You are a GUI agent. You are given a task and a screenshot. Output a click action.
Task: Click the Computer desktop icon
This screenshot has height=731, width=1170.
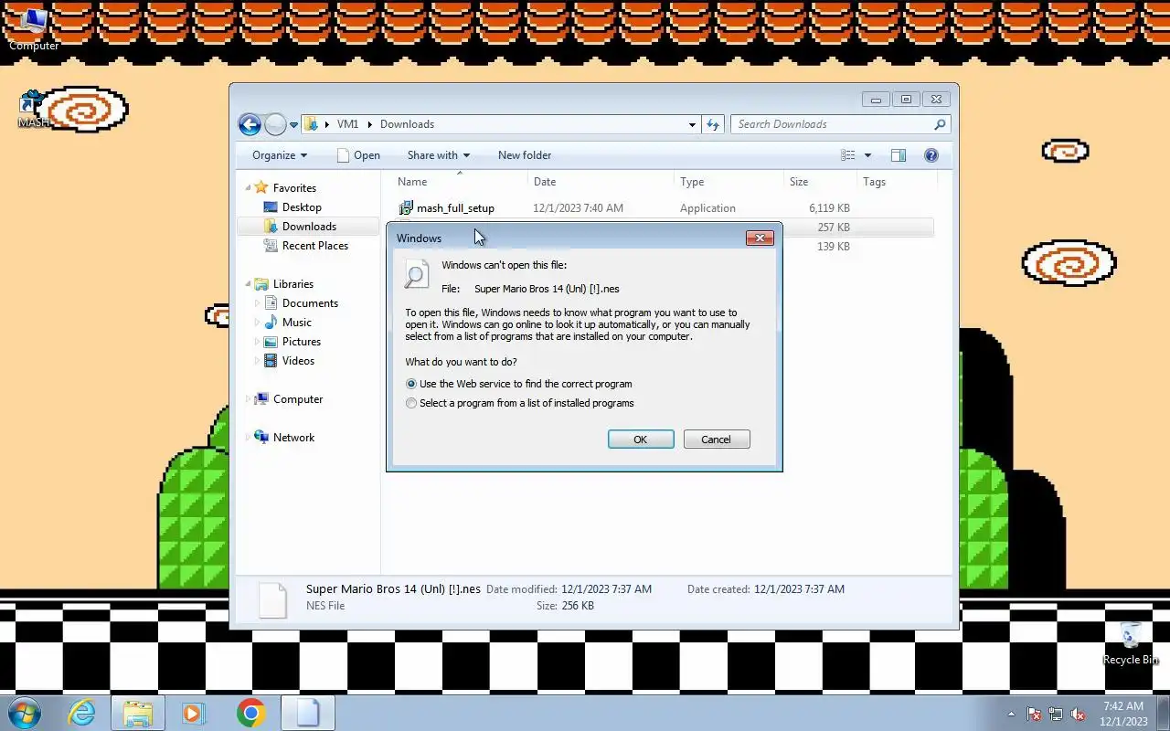[x=34, y=27]
